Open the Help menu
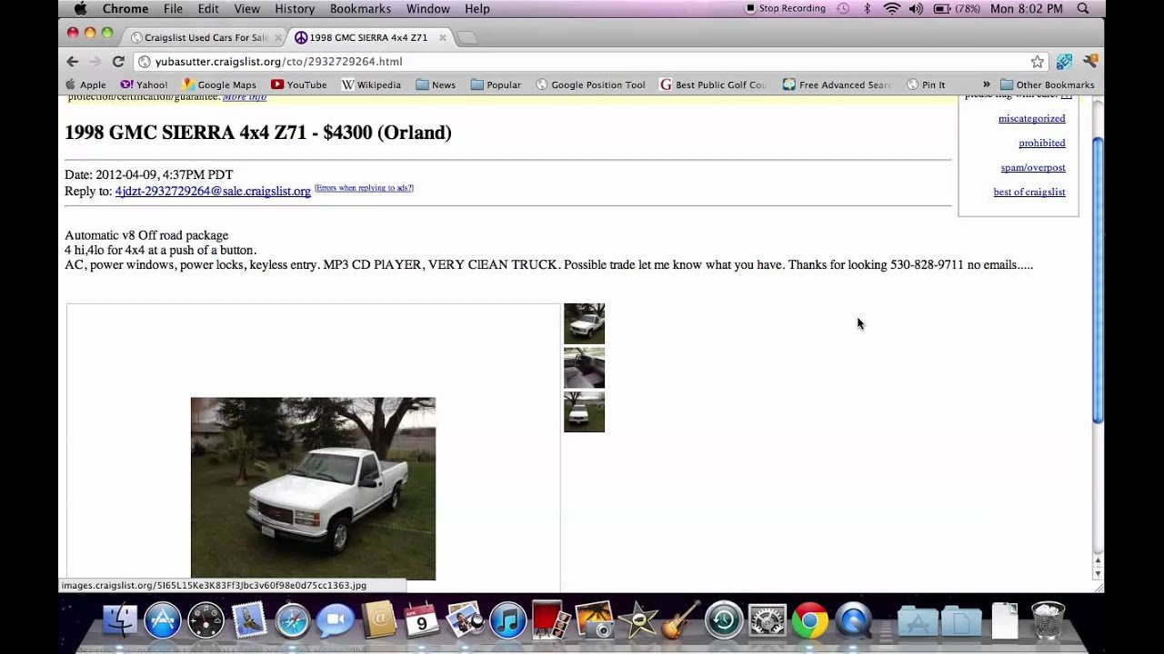Viewport: 1164px width, 654px height. point(477,8)
